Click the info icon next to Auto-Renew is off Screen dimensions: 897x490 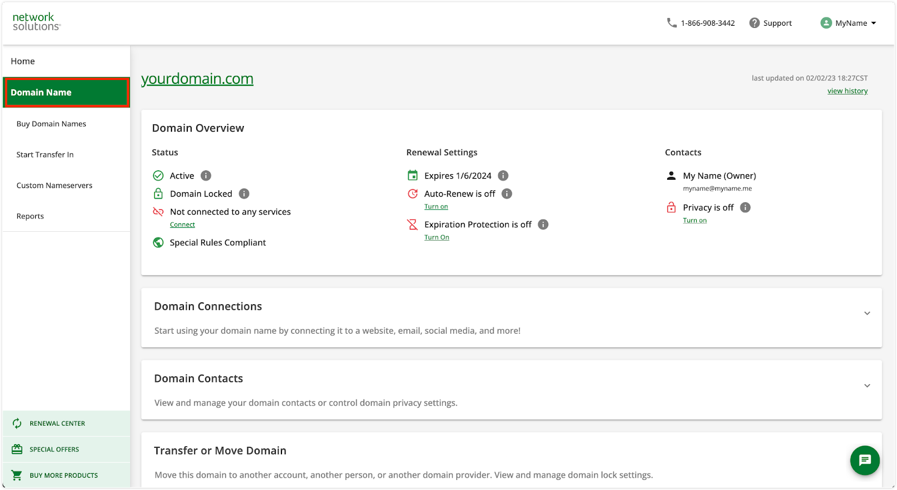507,194
